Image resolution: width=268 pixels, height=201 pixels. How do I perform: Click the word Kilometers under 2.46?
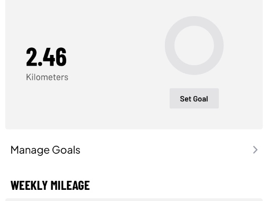[47, 77]
